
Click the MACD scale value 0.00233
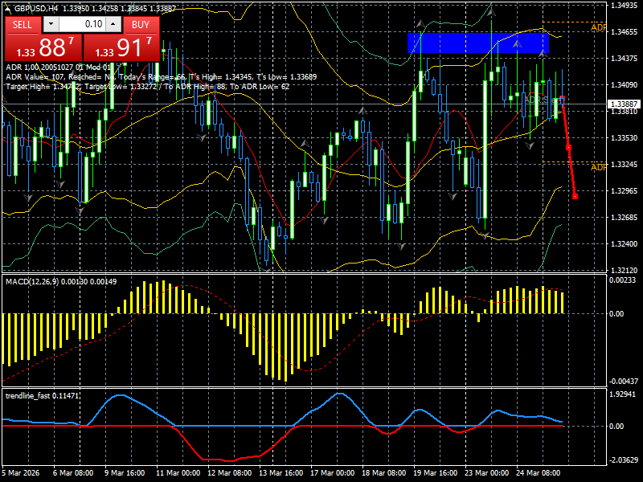(622, 280)
